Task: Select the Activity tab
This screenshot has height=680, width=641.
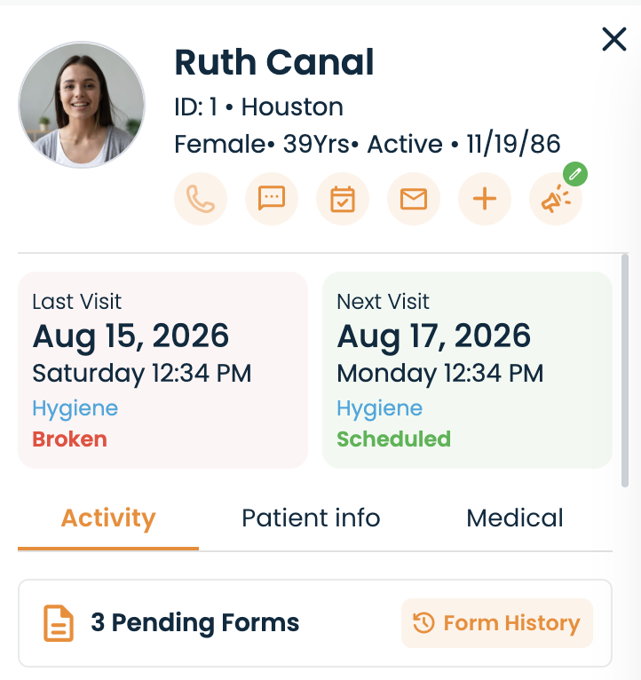Action: tap(108, 518)
